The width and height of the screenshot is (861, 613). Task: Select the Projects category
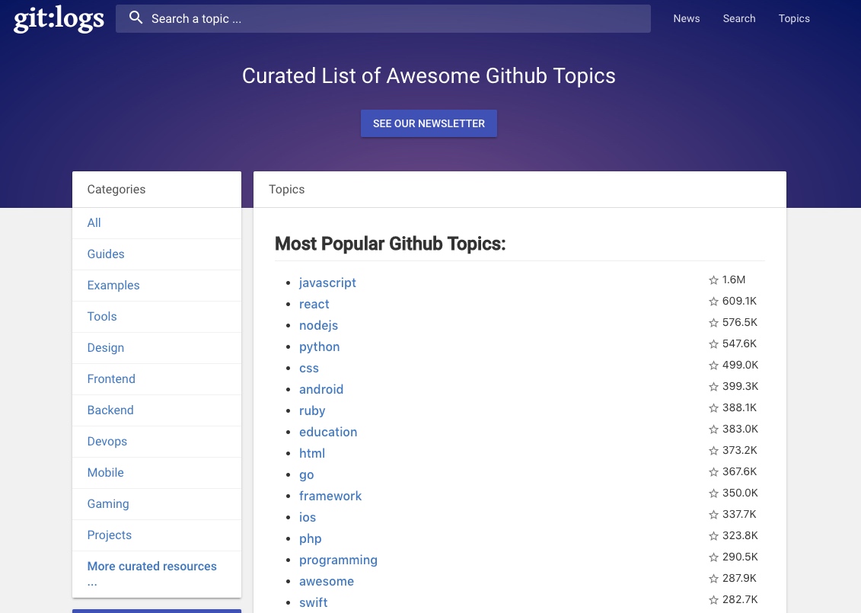110,535
